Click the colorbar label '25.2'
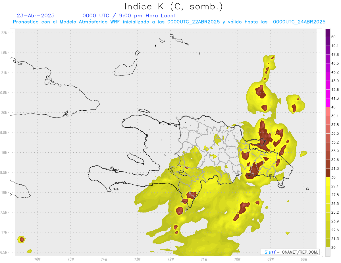 (335, 212)
